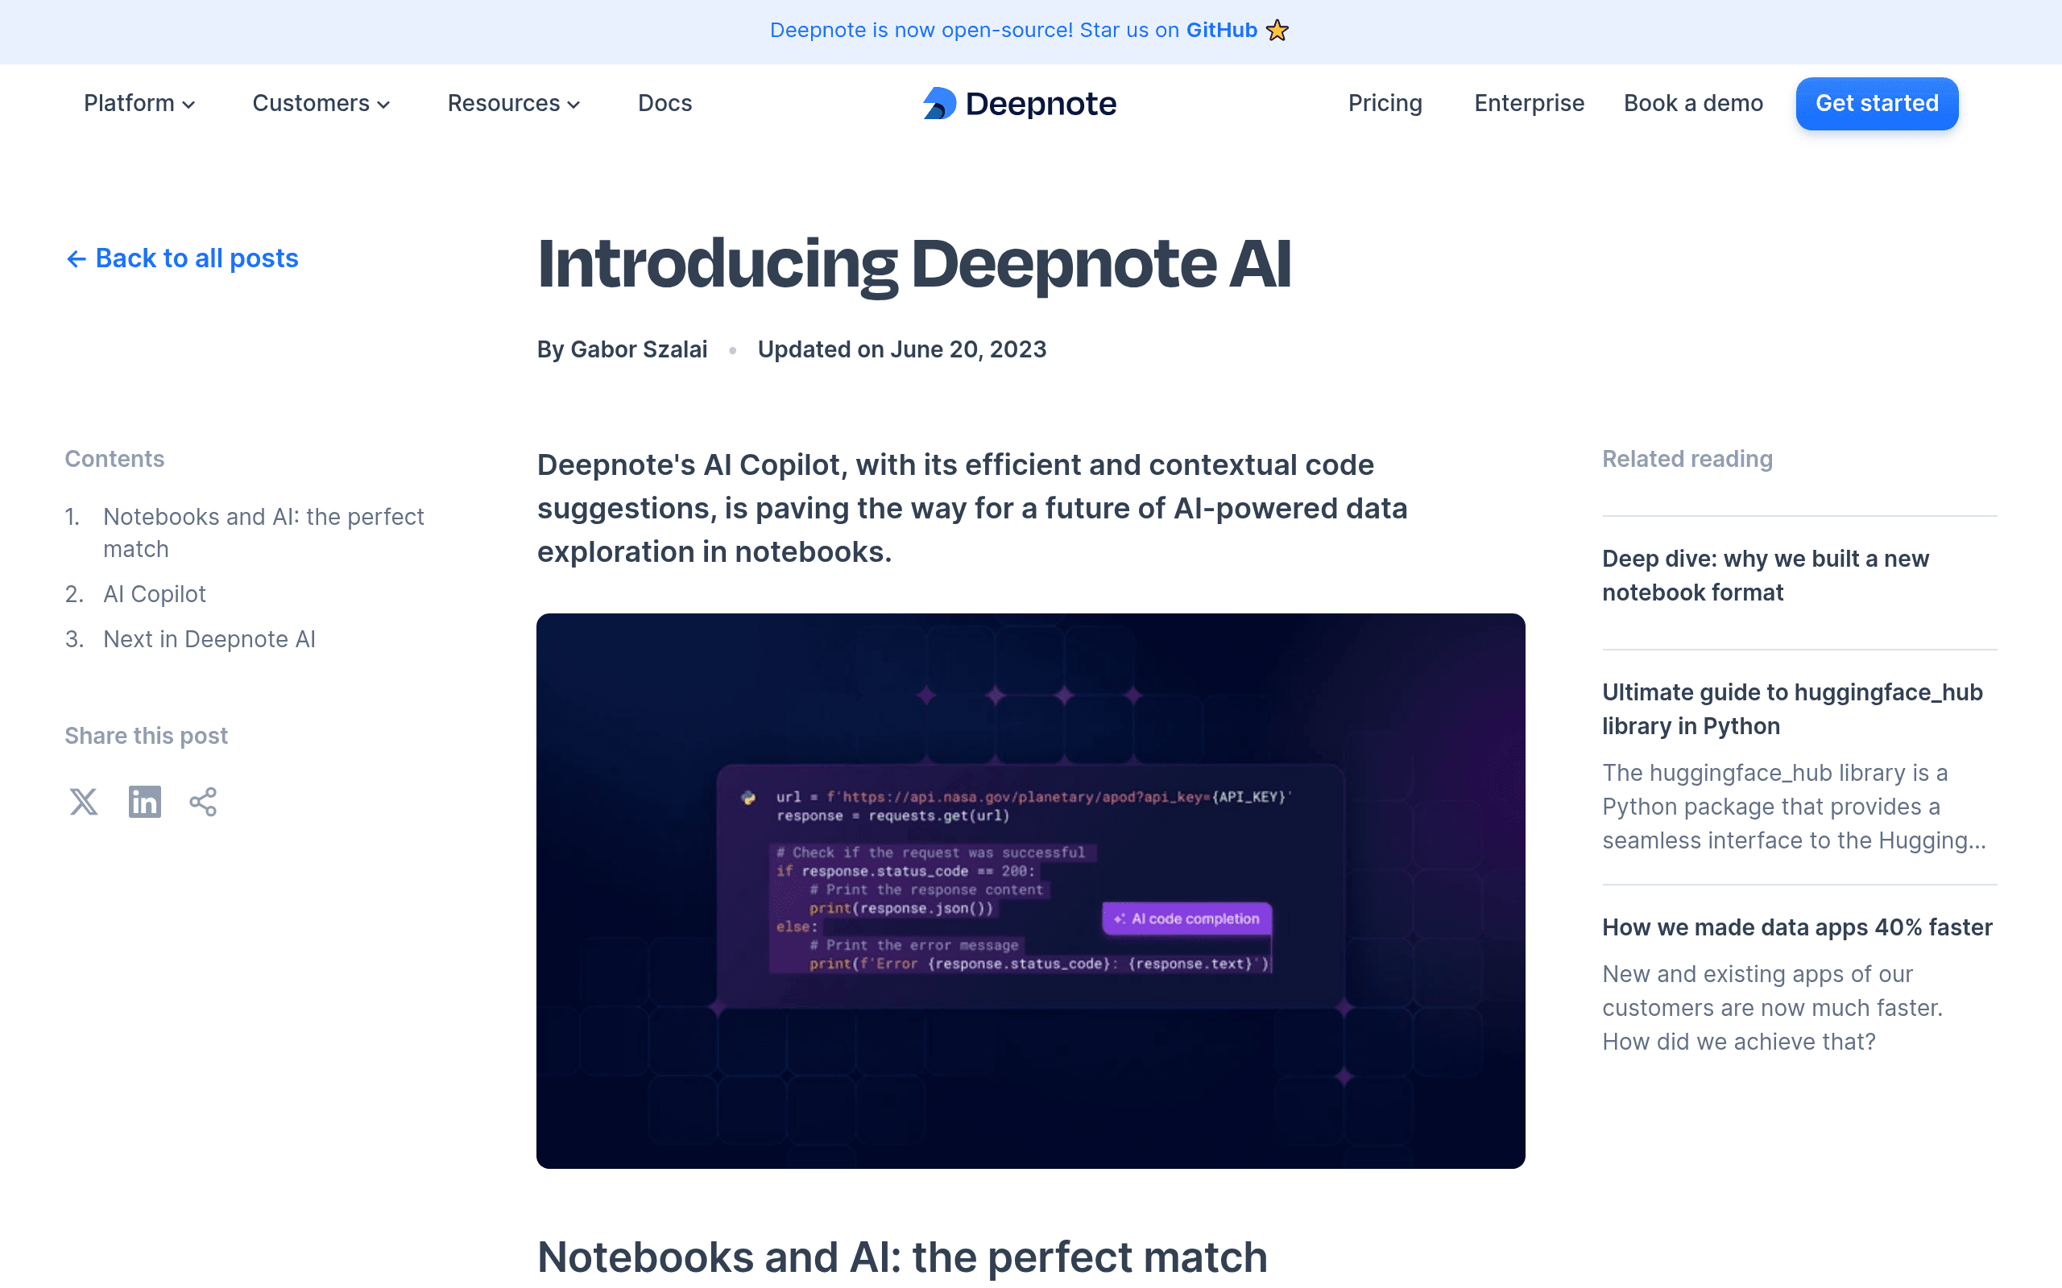The height and width of the screenshot is (1288, 2062).
Task: Click the huggingface_hub library description text
Action: [x=1794, y=807]
